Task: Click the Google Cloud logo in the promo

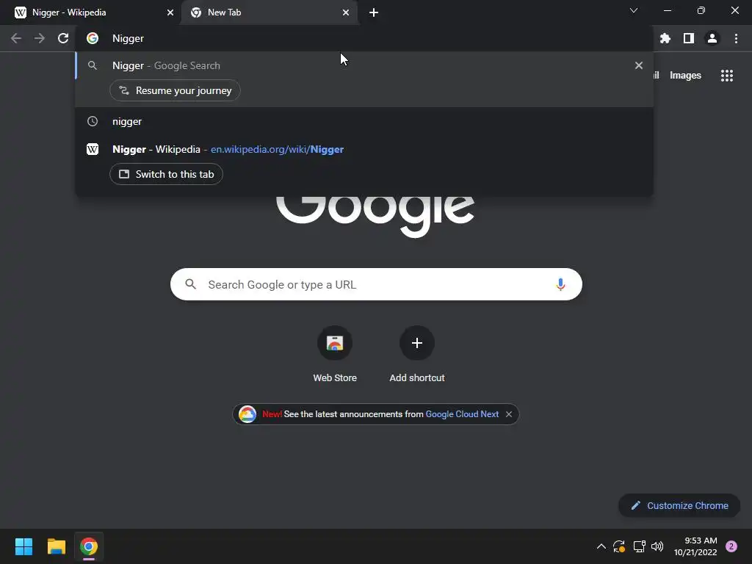Action: 247,414
